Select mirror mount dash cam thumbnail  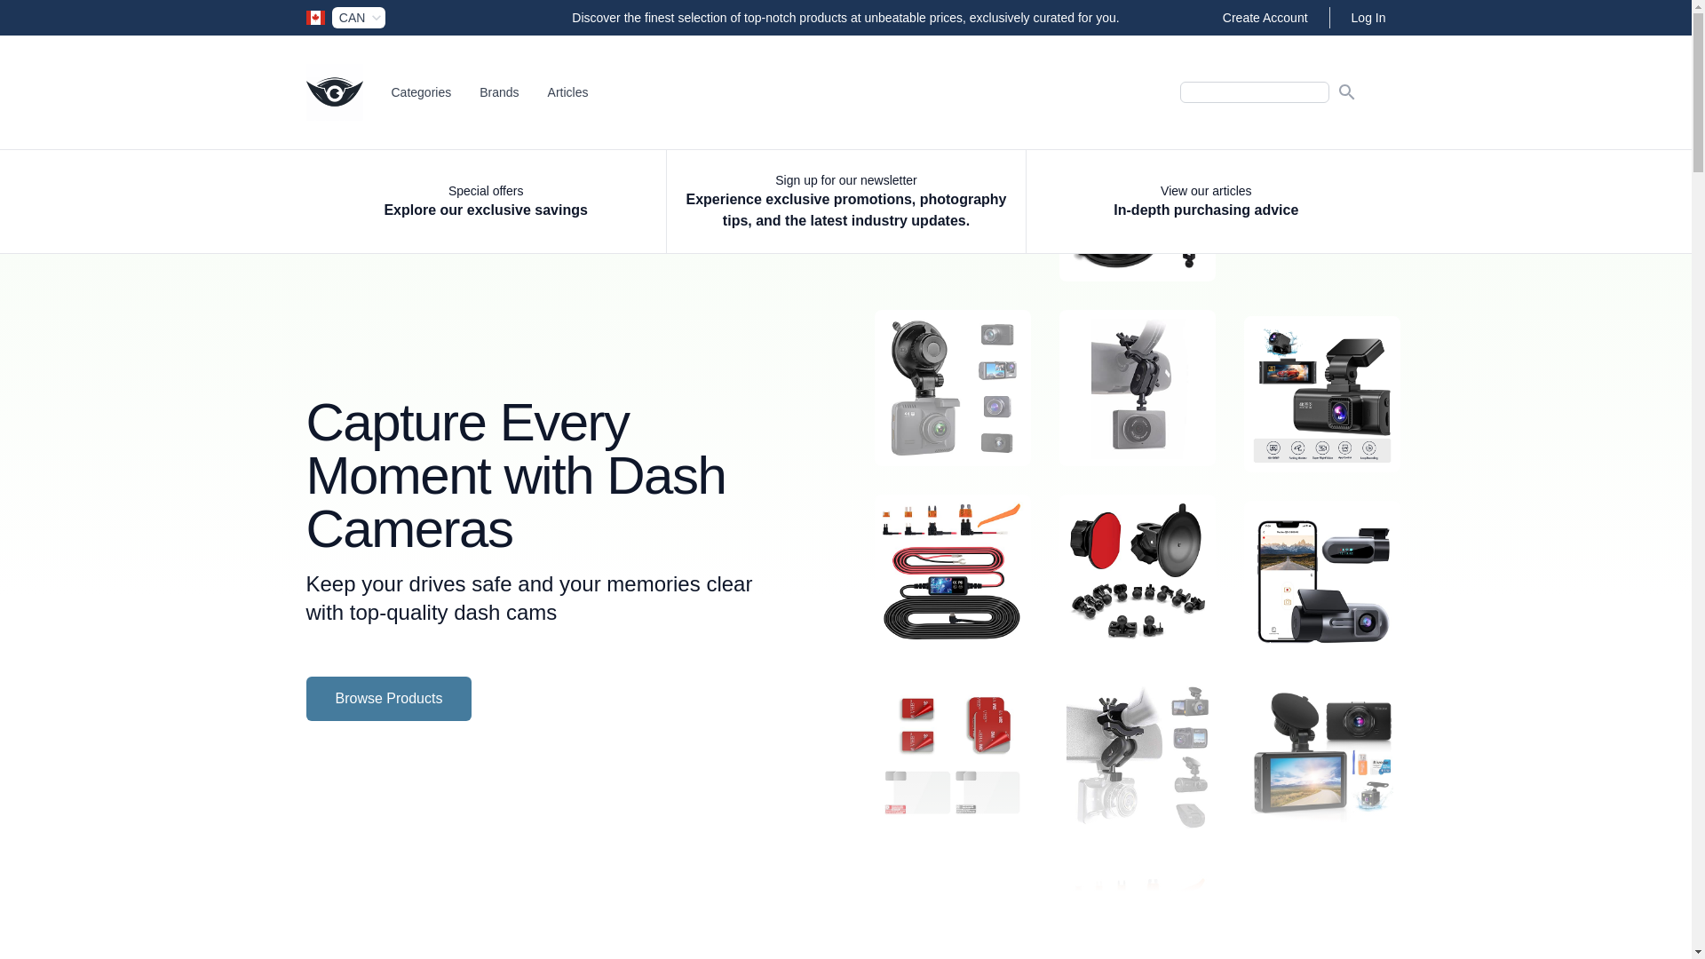[x=1138, y=388]
